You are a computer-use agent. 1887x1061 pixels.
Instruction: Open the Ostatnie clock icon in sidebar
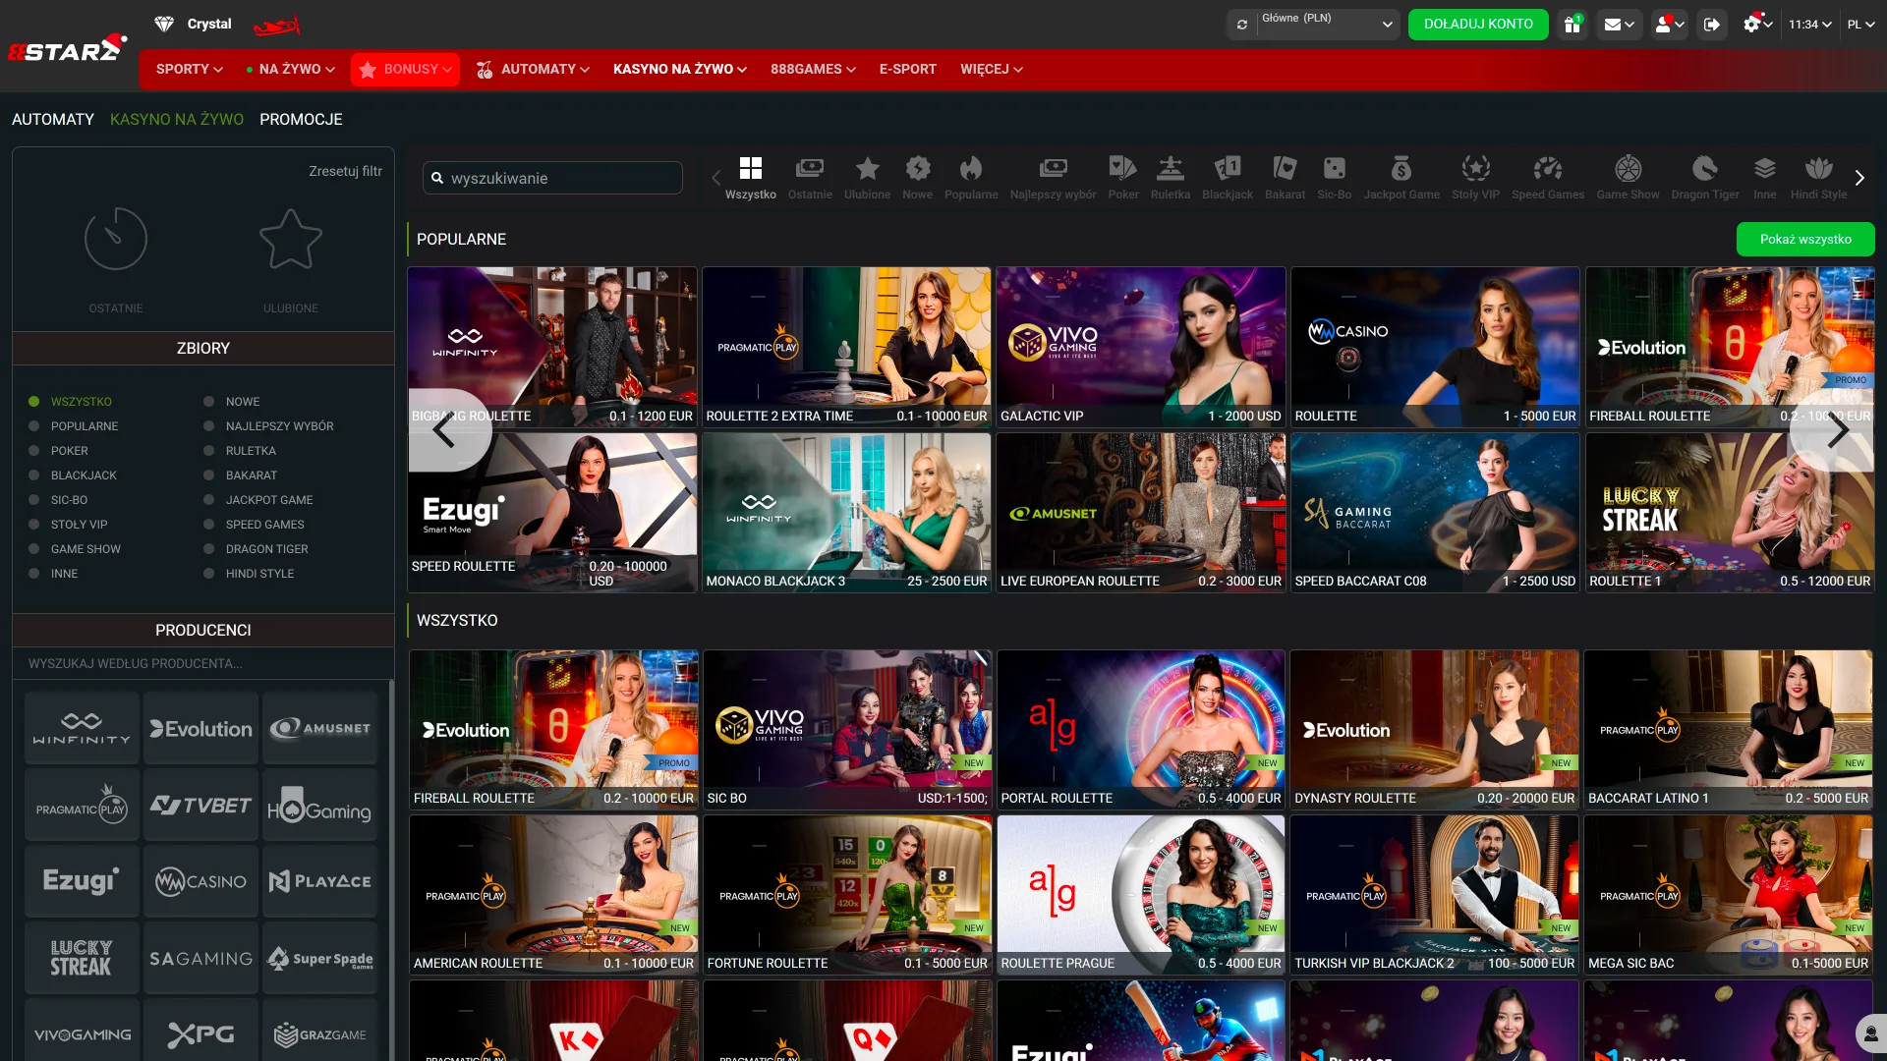[116, 241]
